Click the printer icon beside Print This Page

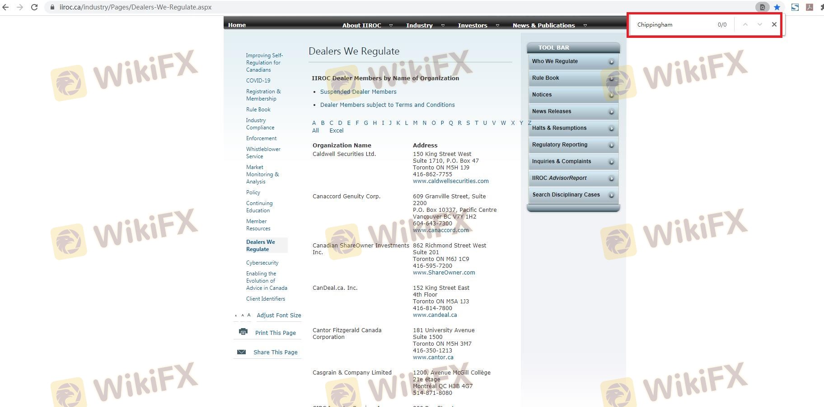click(243, 332)
